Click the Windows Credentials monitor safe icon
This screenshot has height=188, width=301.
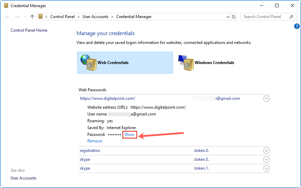tap(185, 63)
